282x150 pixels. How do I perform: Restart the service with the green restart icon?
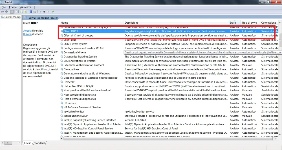click(x=52, y=12)
